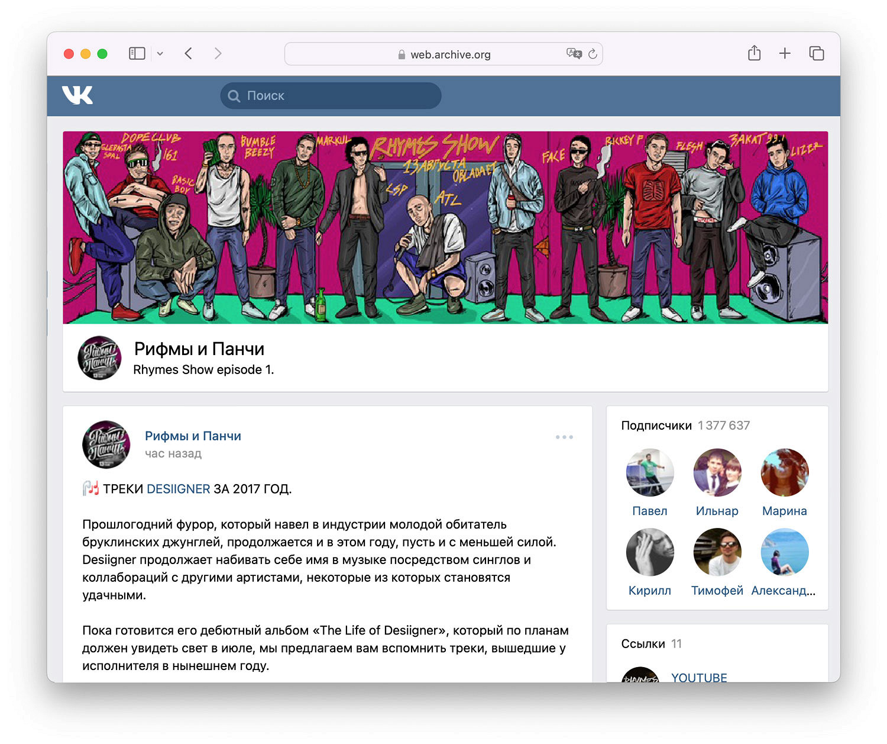
Task: Open Рифмы и Панчи post author link
Action: point(193,436)
